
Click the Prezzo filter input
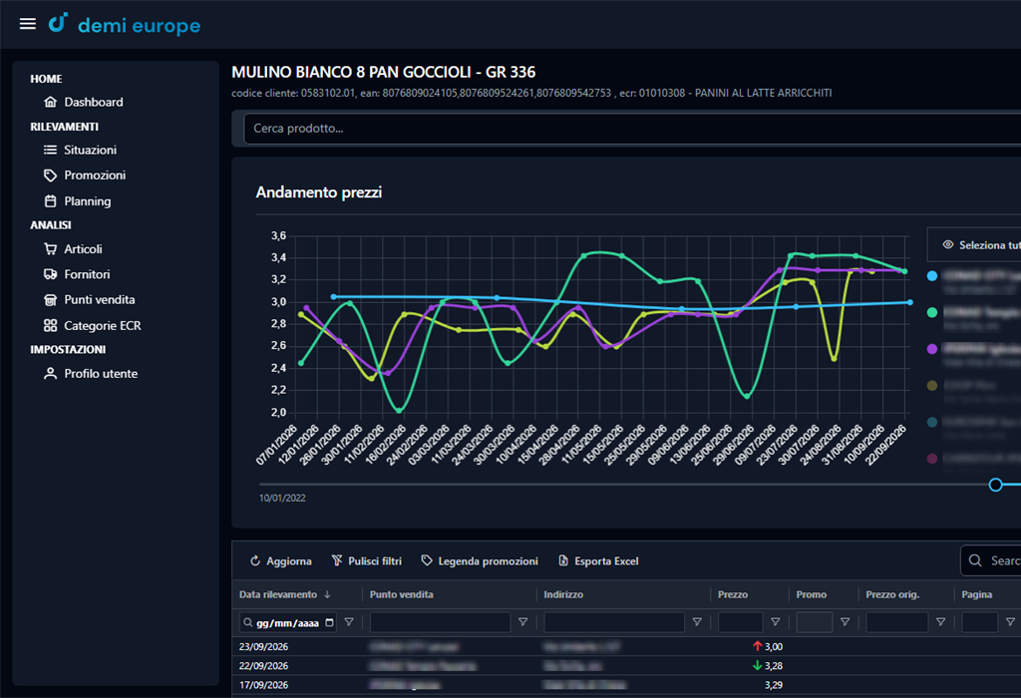click(741, 622)
